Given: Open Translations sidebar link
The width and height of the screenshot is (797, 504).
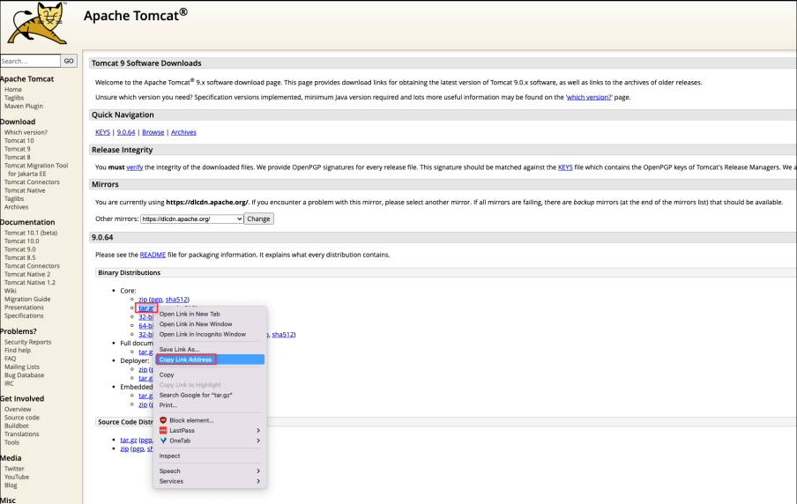Looking at the screenshot, I should (x=22, y=434).
